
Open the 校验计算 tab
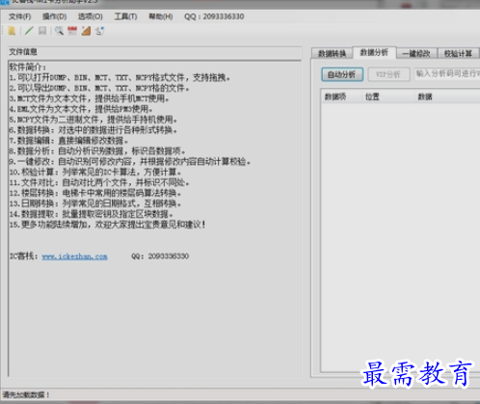(458, 54)
